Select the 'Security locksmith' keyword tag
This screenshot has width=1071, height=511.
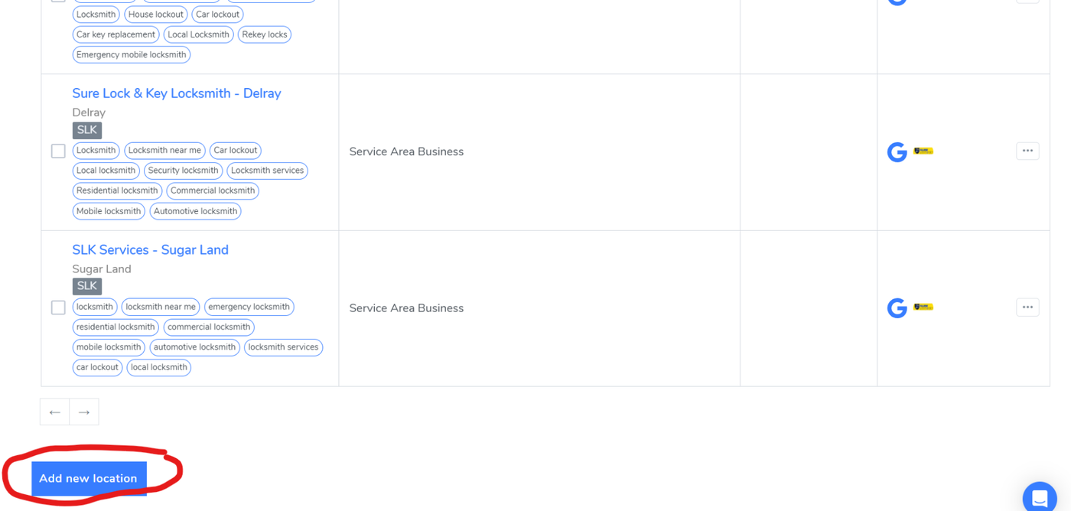[183, 171]
